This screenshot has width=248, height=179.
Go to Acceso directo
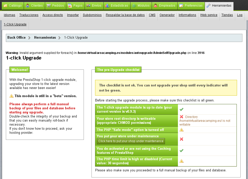pos(53,15)
